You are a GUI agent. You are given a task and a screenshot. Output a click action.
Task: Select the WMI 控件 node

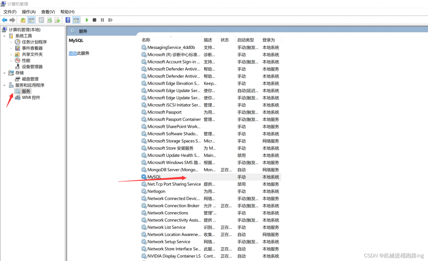pos(31,97)
